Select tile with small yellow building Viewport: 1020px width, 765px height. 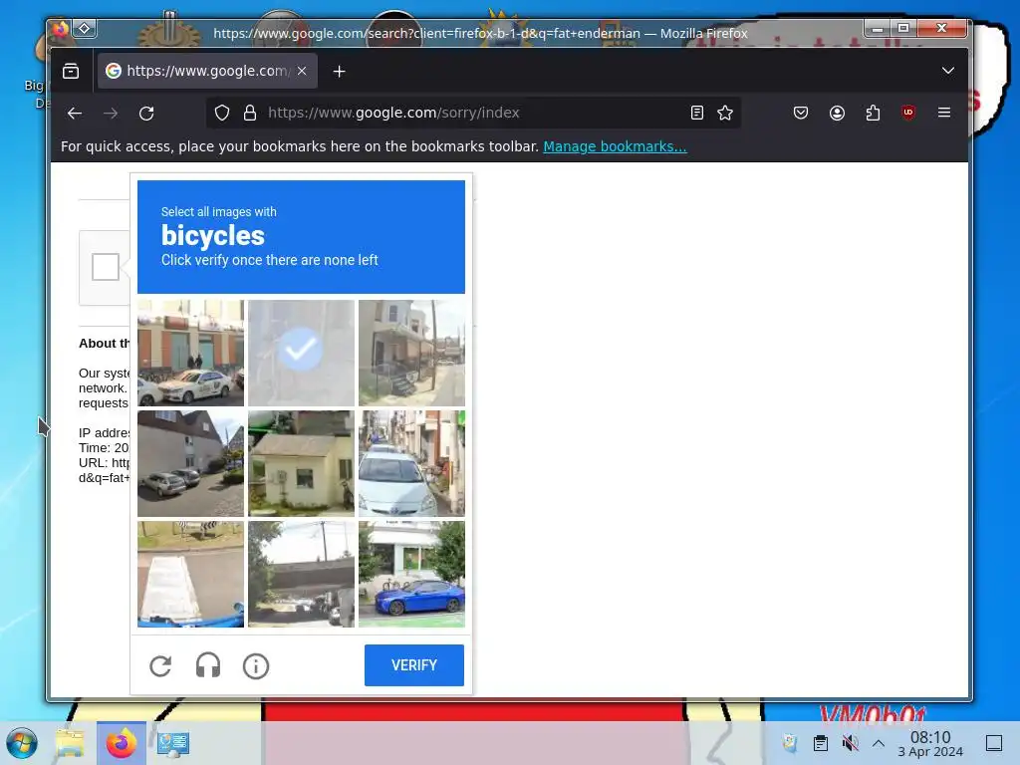[x=301, y=463]
